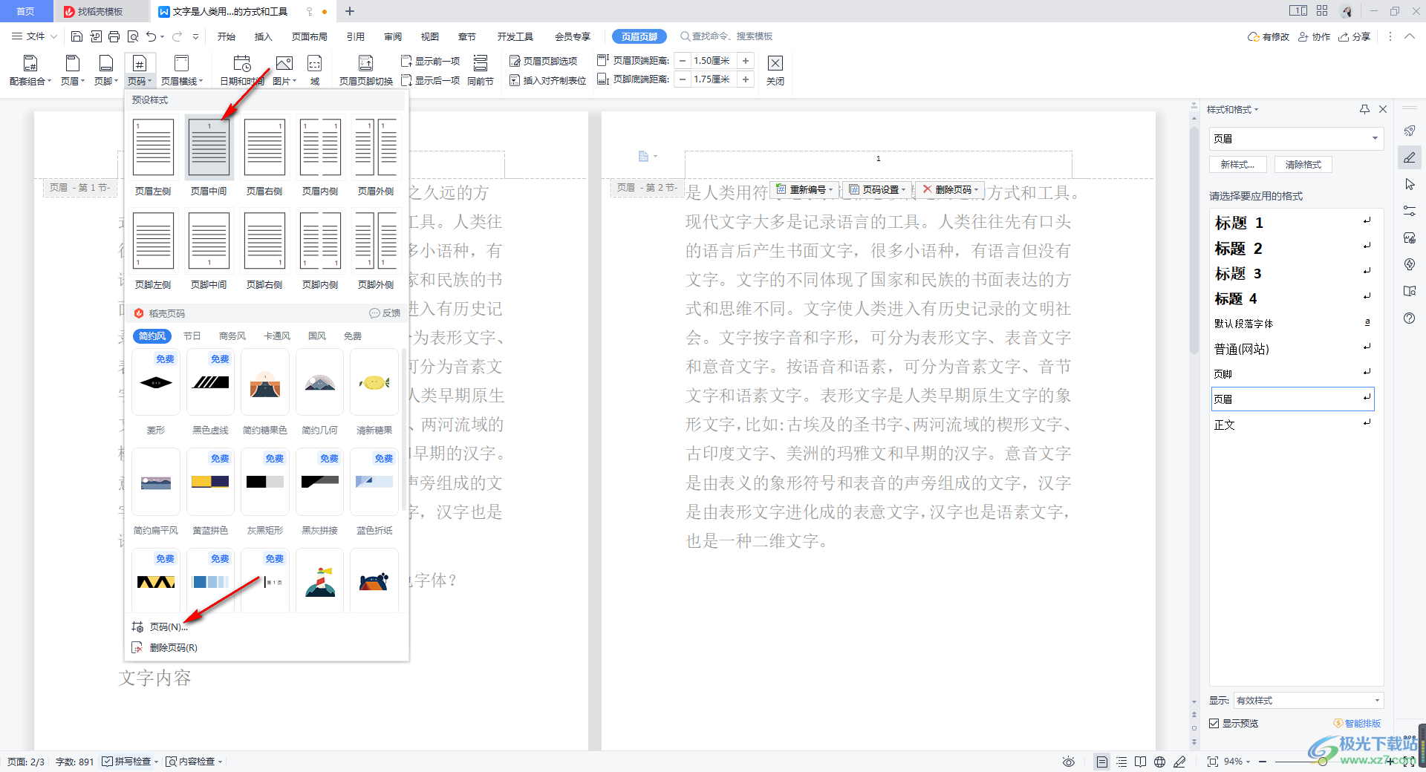Click 协作 collaborate button
This screenshot has height=772, width=1426.
(1314, 36)
